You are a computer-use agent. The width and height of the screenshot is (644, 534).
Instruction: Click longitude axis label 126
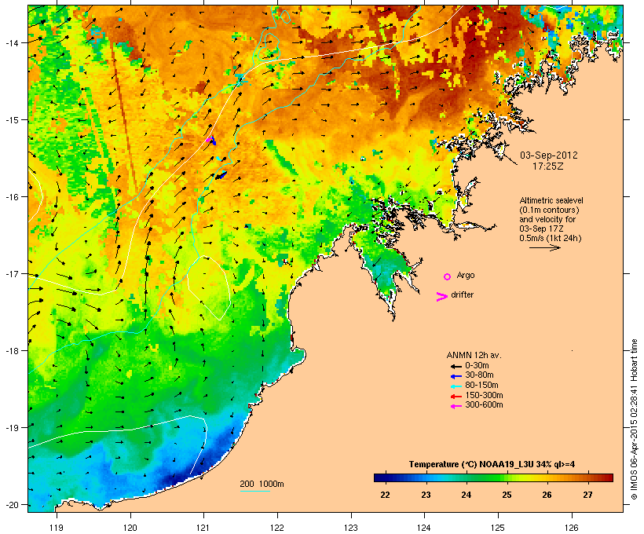click(571, 528)
